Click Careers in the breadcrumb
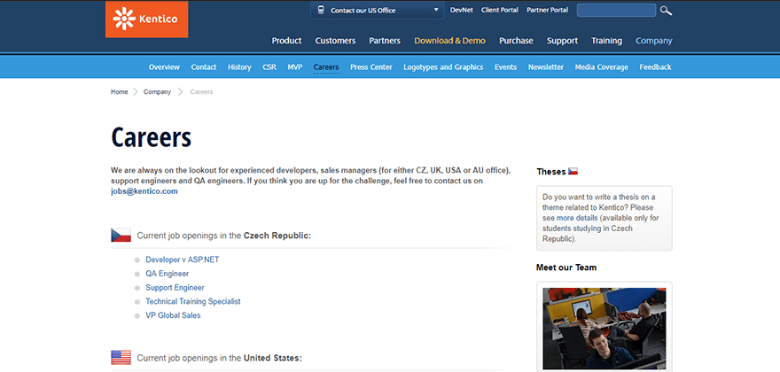Screen dimensions: 780x372 [x=201, y=92]
